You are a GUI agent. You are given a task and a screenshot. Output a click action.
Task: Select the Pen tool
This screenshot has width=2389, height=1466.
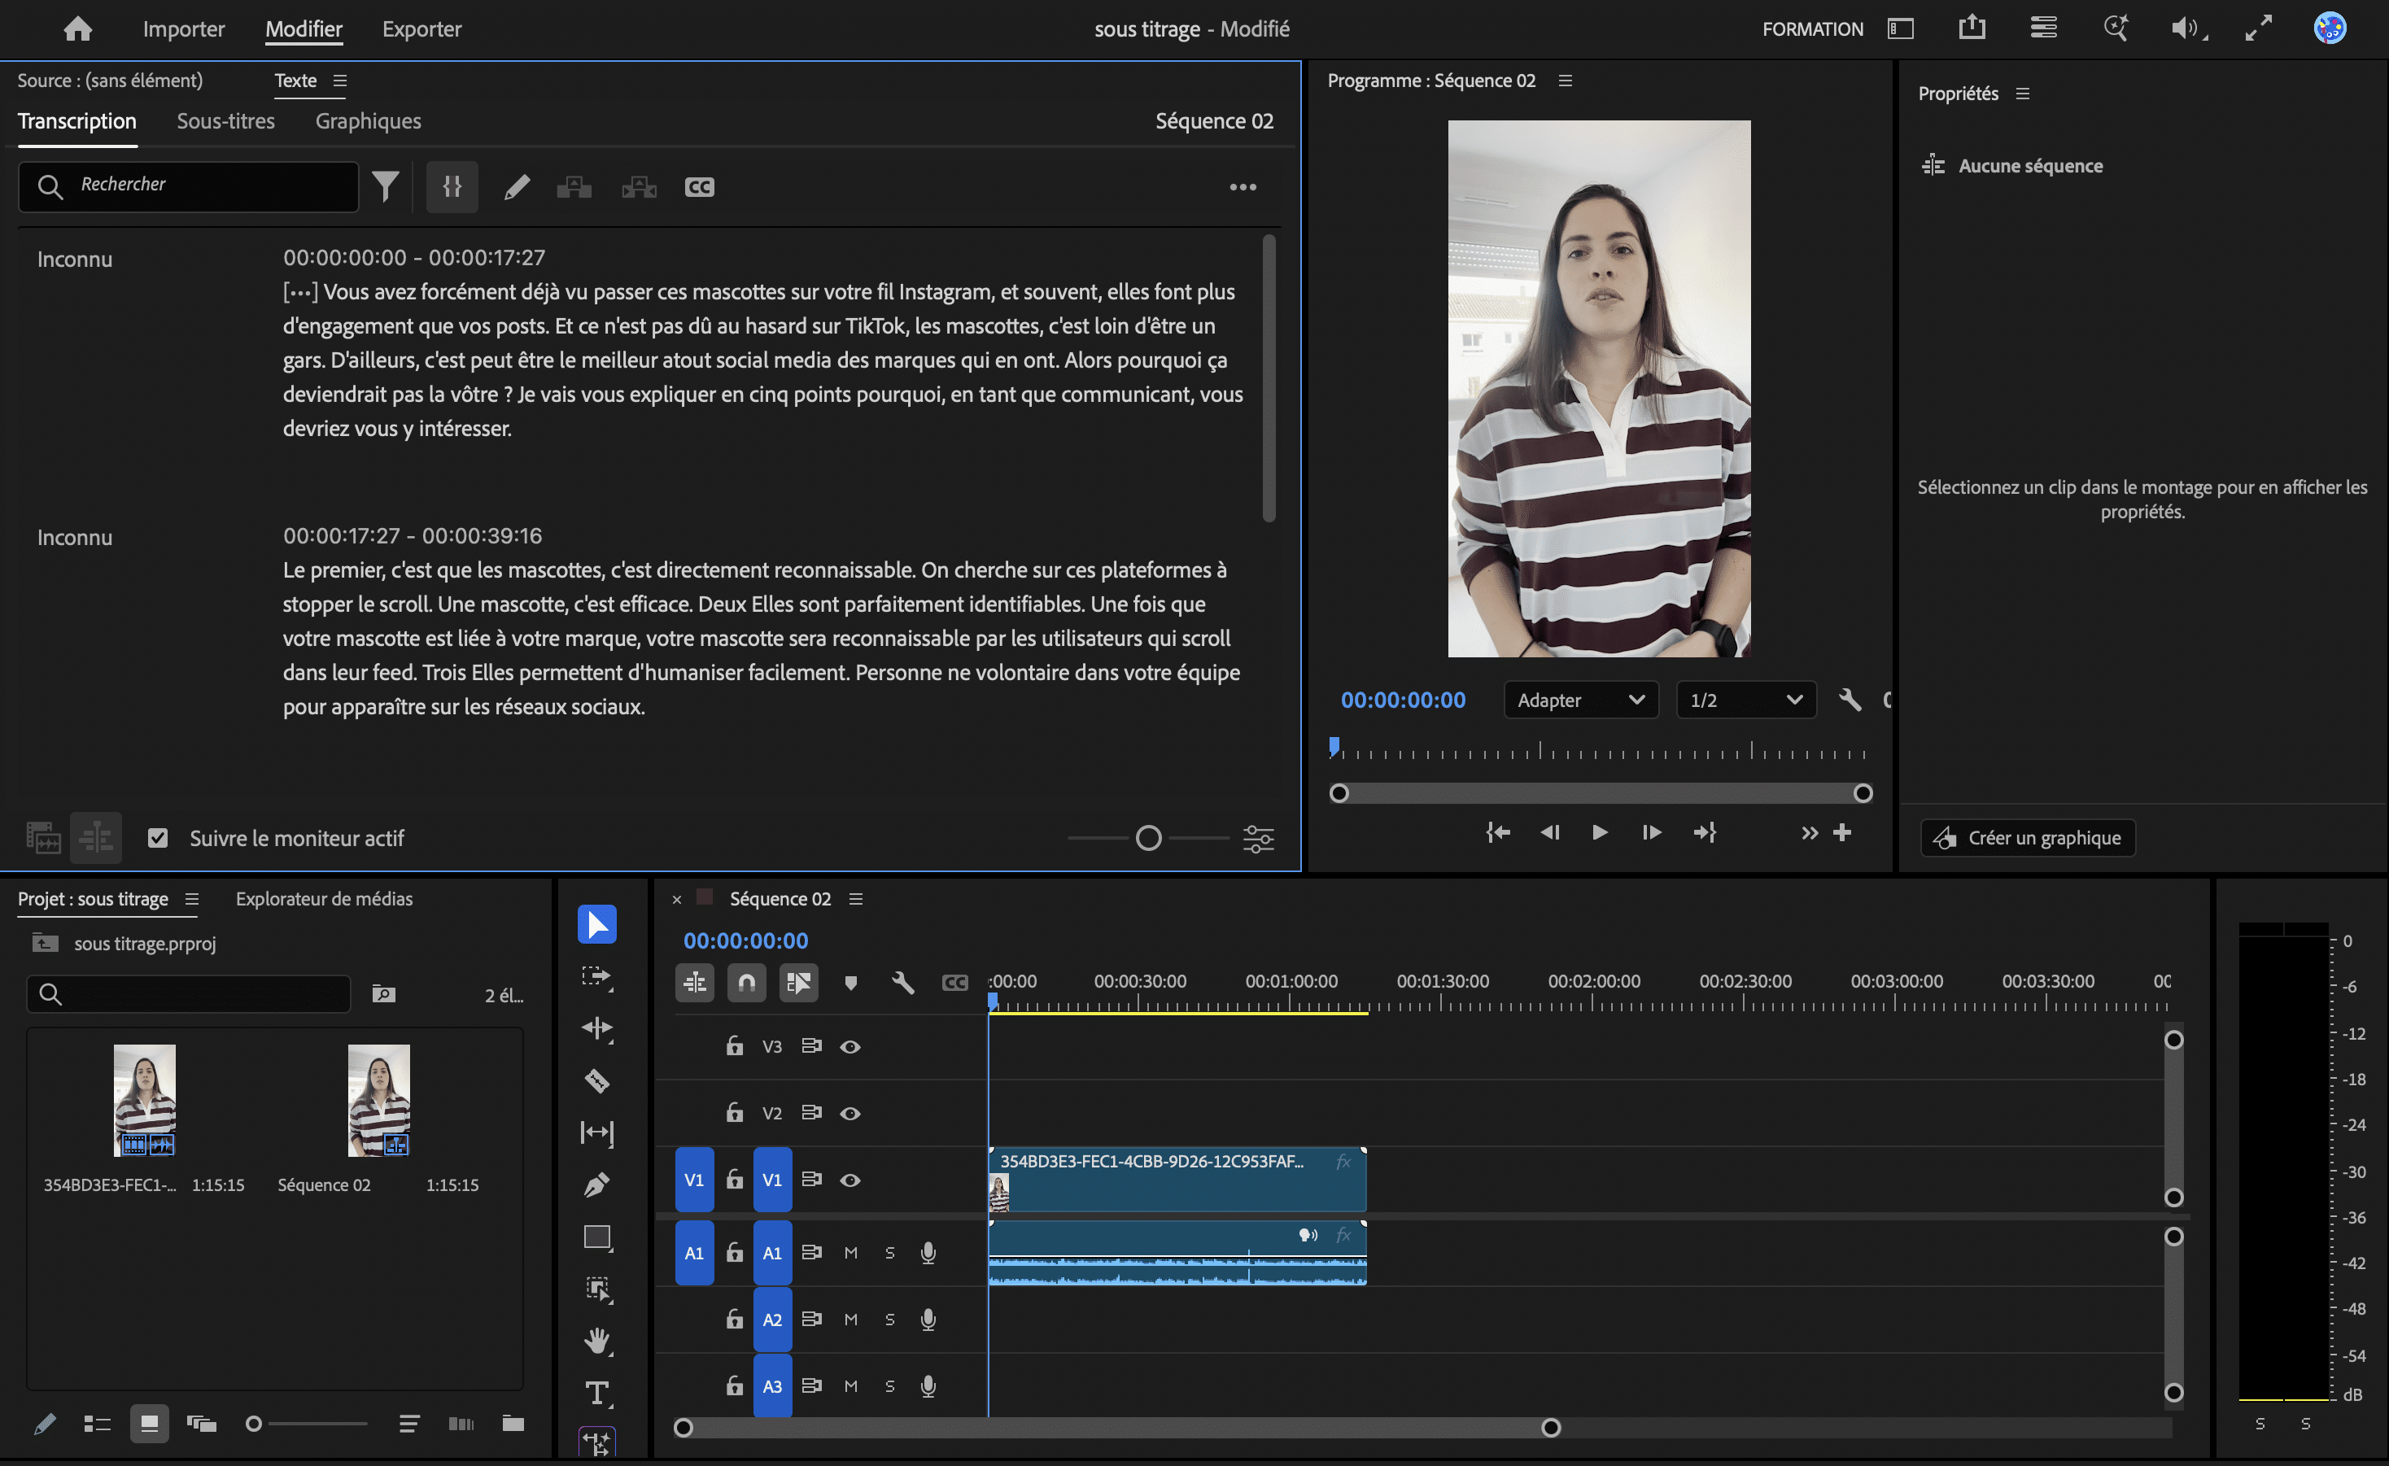(597, 1185)
